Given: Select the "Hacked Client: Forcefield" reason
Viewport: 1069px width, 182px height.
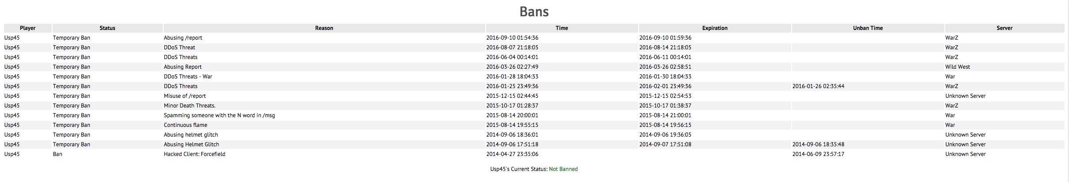Looking at the screenshot, I should pos(195,154).
